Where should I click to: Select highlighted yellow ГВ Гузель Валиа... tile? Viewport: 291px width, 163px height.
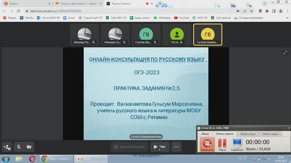point(207,35)
